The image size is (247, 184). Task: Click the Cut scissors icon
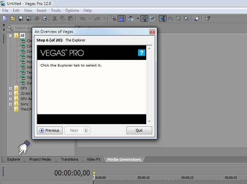click(55, 18)
